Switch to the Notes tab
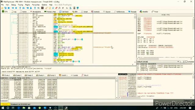 (23, 12)
